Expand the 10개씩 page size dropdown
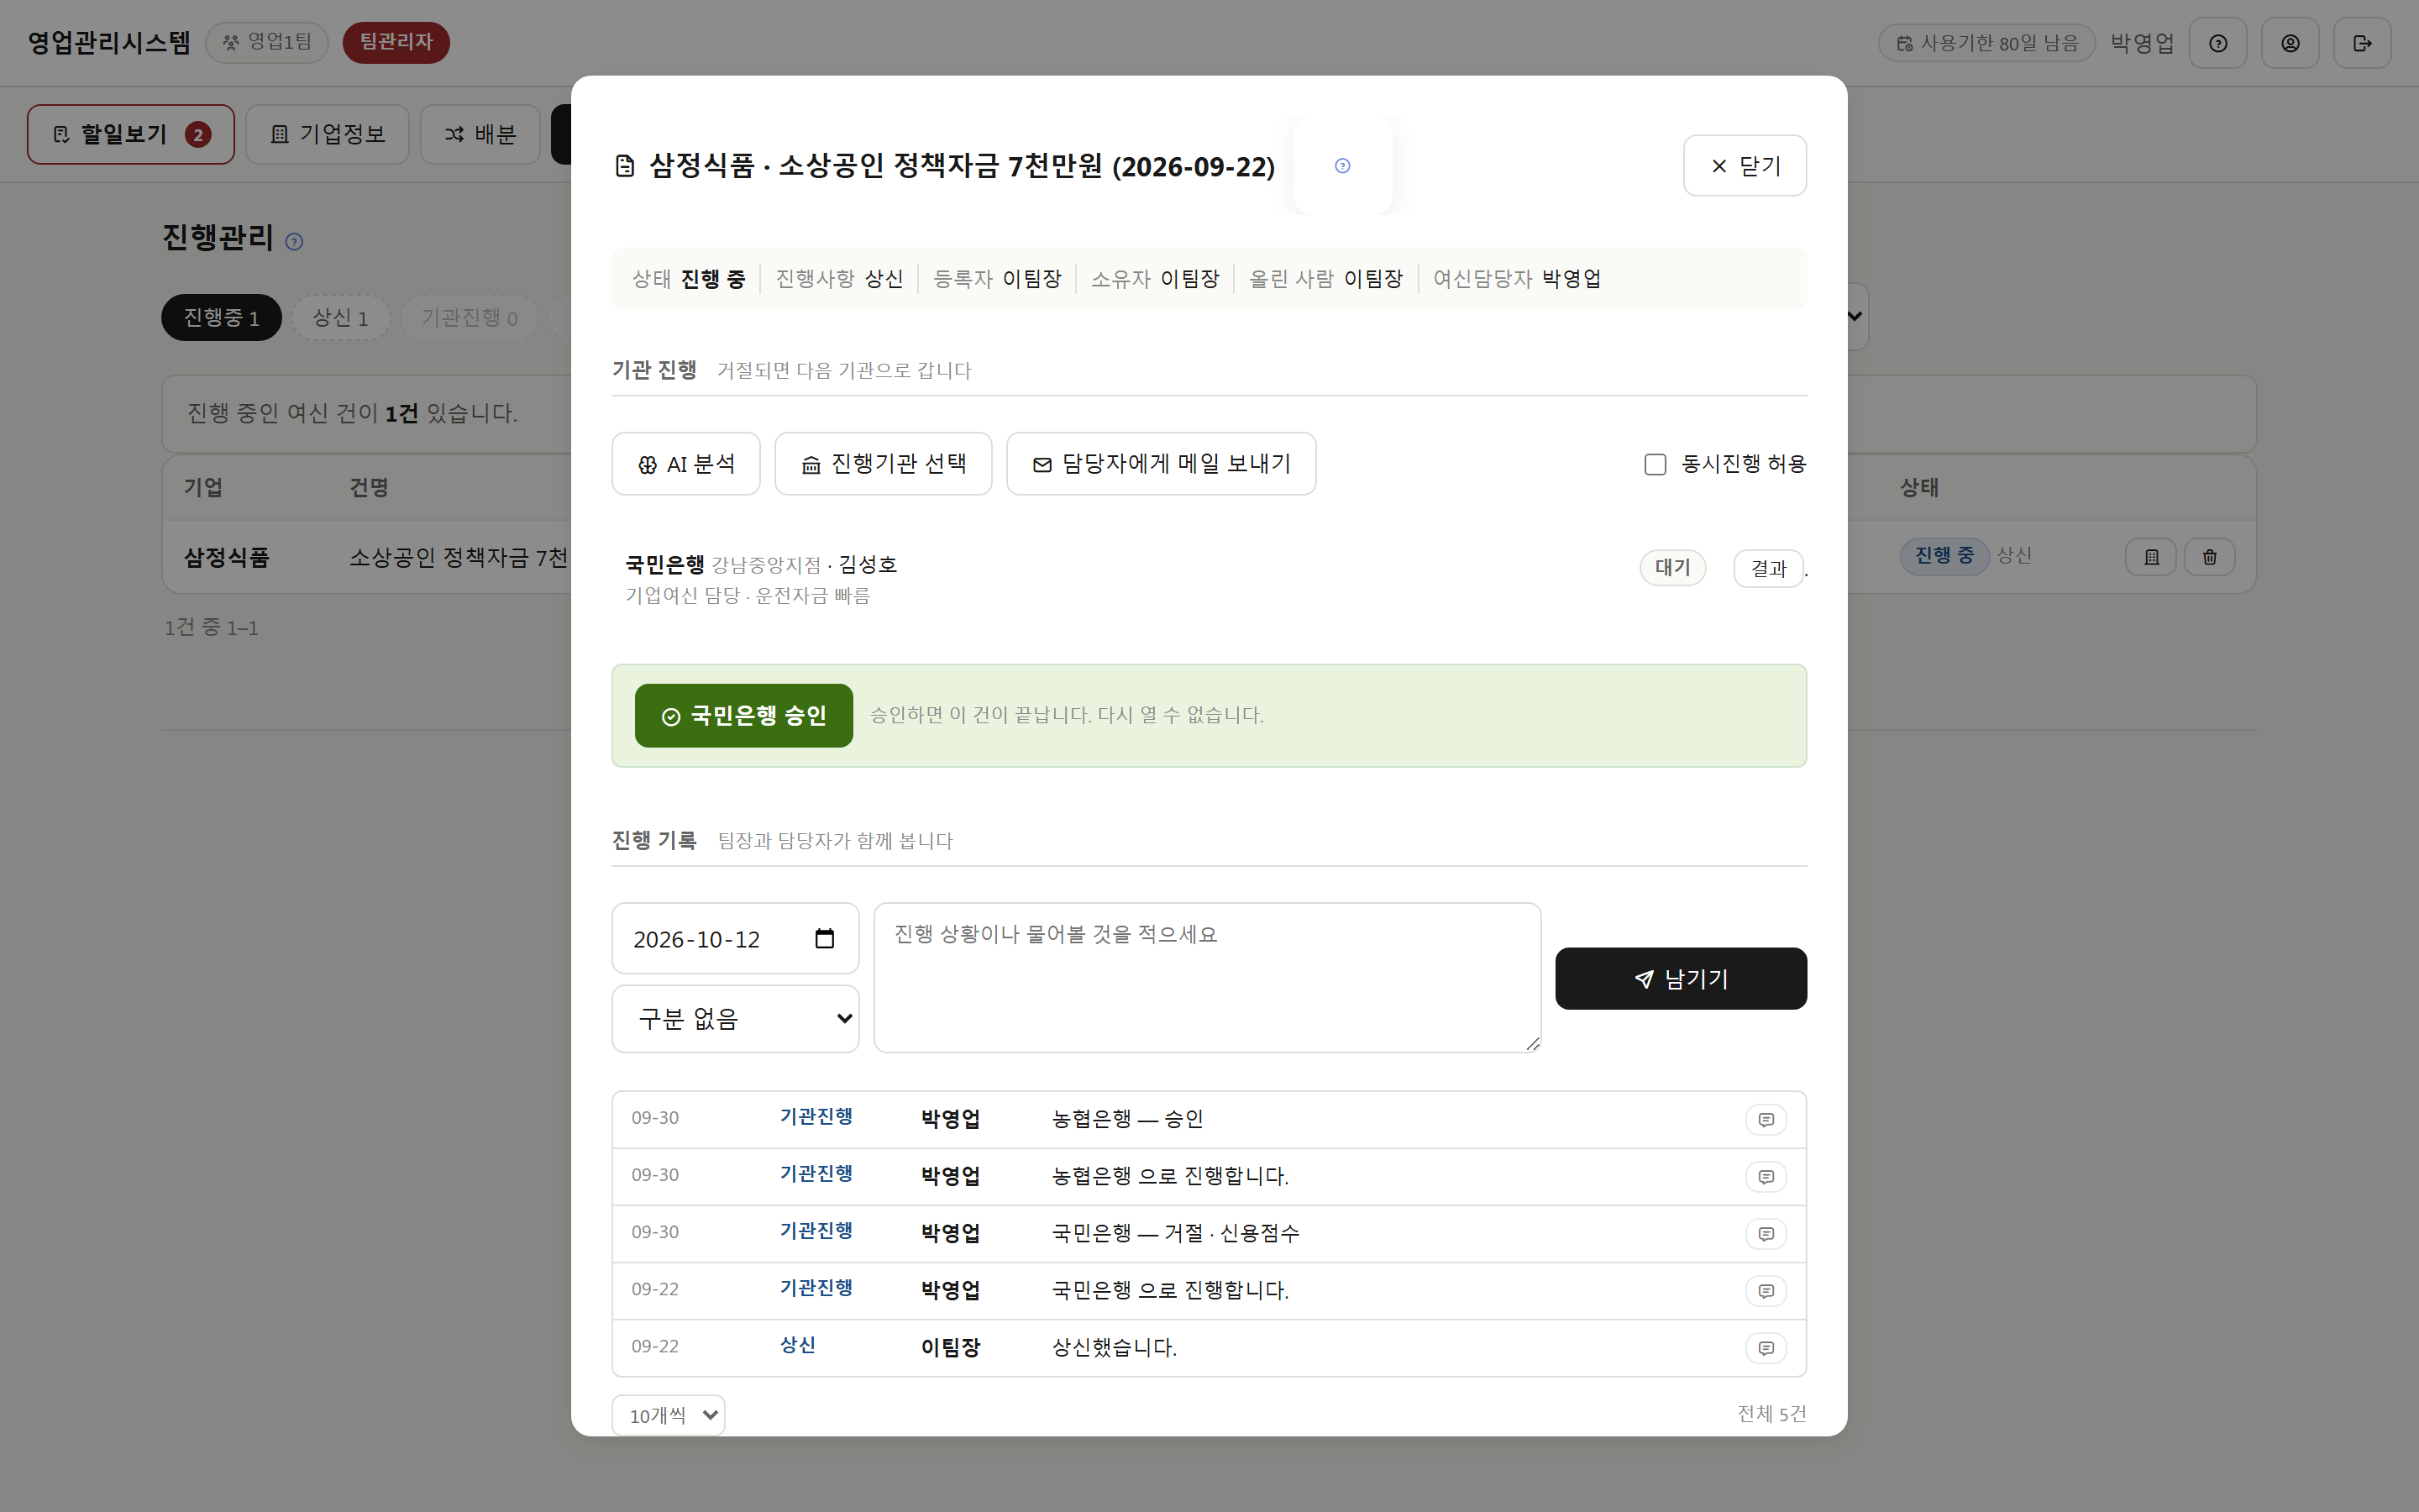 click(668, 1415)
